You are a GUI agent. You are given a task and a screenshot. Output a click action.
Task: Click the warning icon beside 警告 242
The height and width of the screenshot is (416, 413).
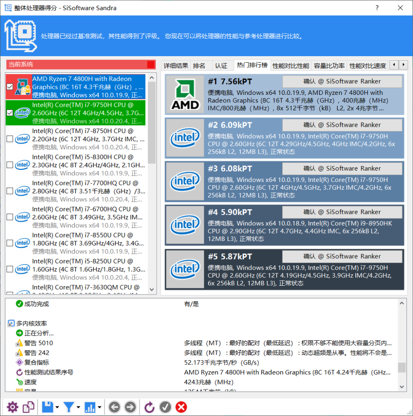(19, 353)
